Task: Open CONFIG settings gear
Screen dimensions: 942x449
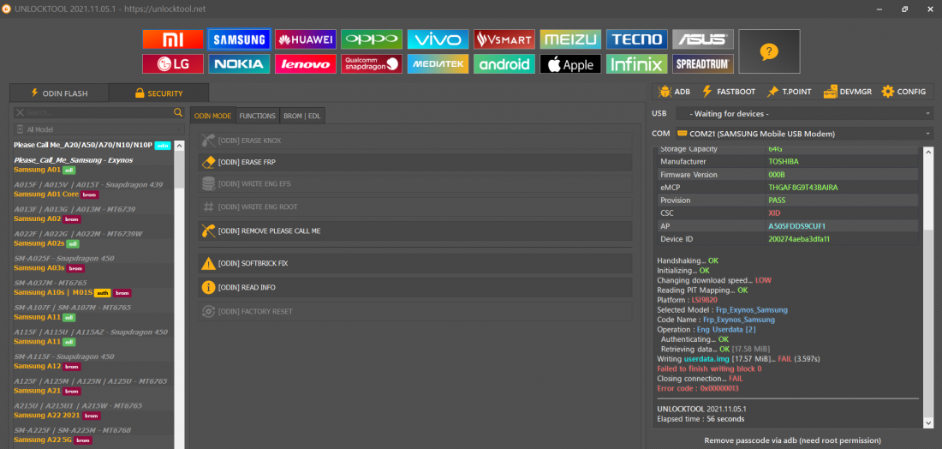Action: (903, 92)
